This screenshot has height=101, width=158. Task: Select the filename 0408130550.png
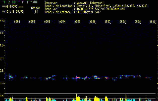click(13, 7)
